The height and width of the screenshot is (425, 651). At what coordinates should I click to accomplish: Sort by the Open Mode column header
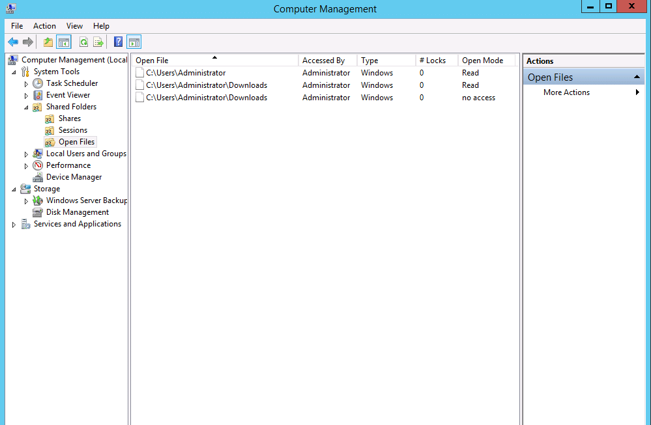coord(487,61)
